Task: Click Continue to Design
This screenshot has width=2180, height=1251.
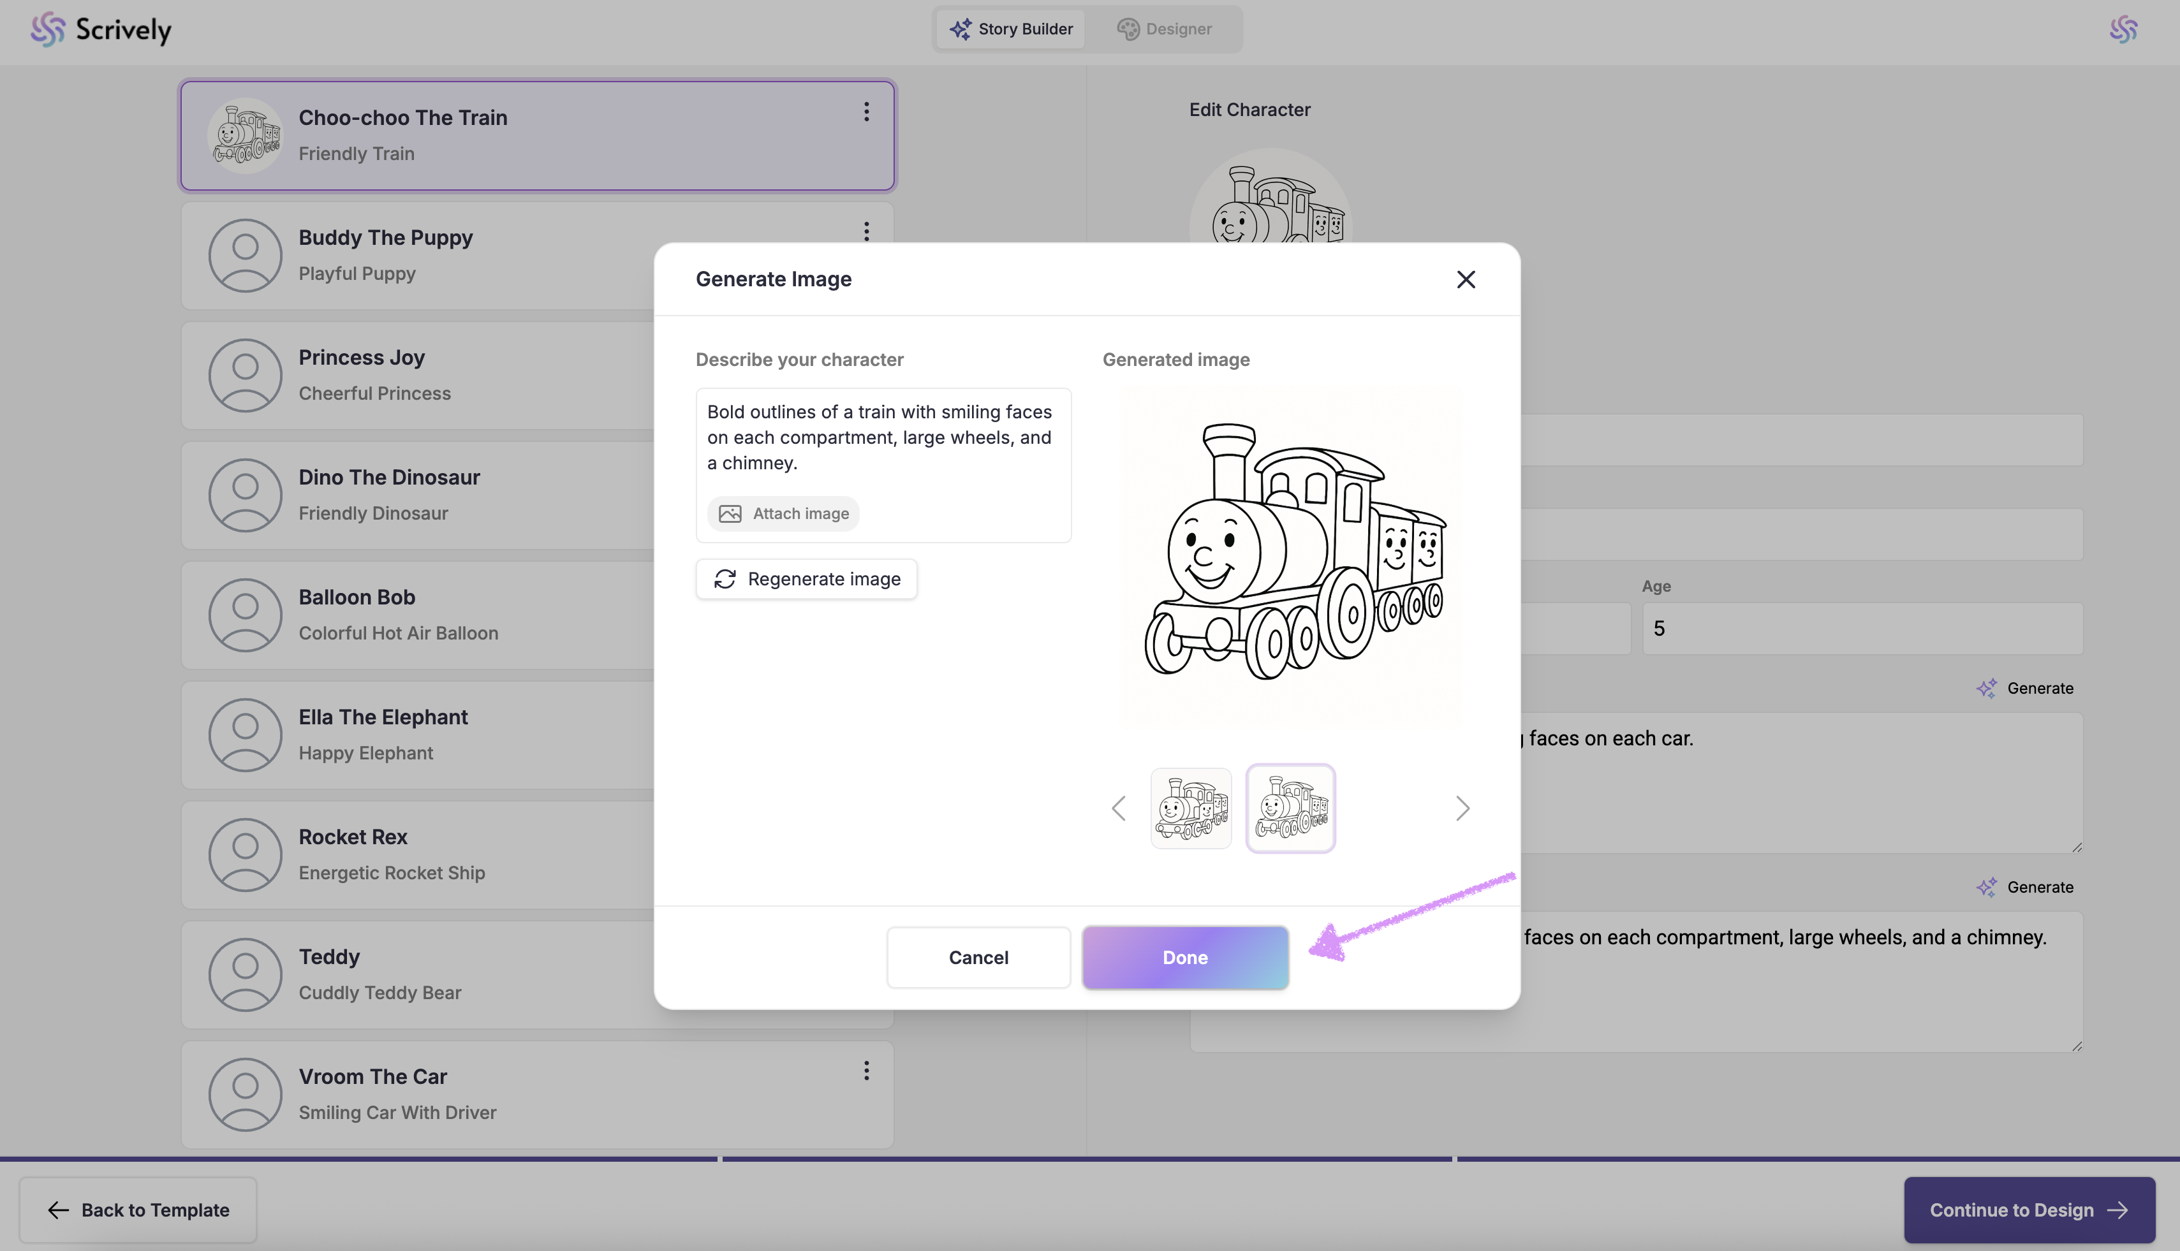Action: [2029, 1210]
